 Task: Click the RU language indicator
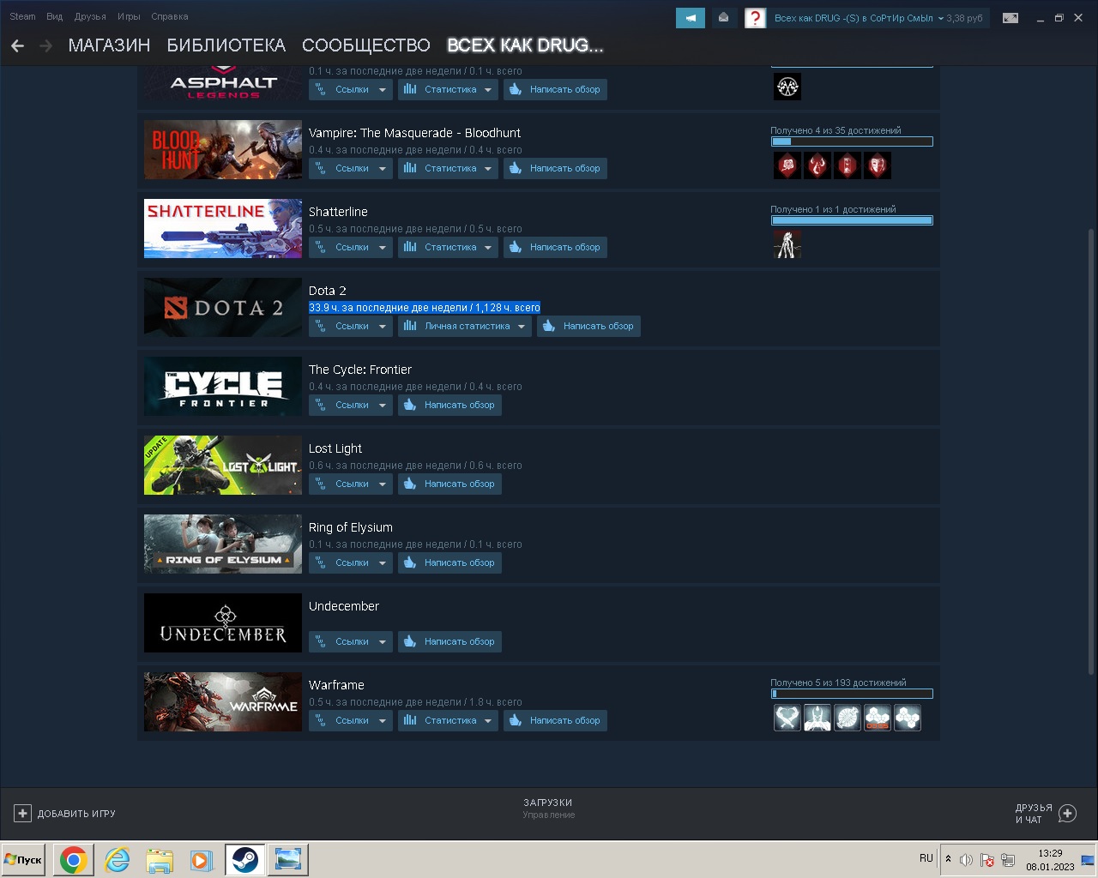(x=926, y=858)
